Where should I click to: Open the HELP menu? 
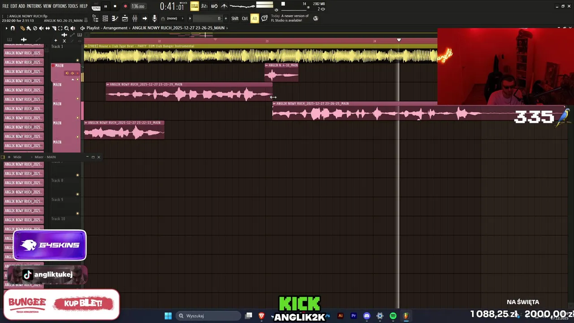coord(84,6)
